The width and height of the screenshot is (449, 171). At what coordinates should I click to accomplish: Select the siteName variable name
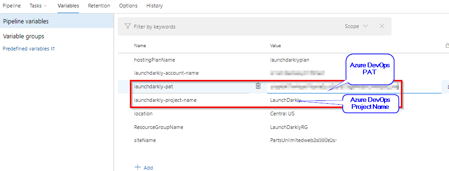145,140
